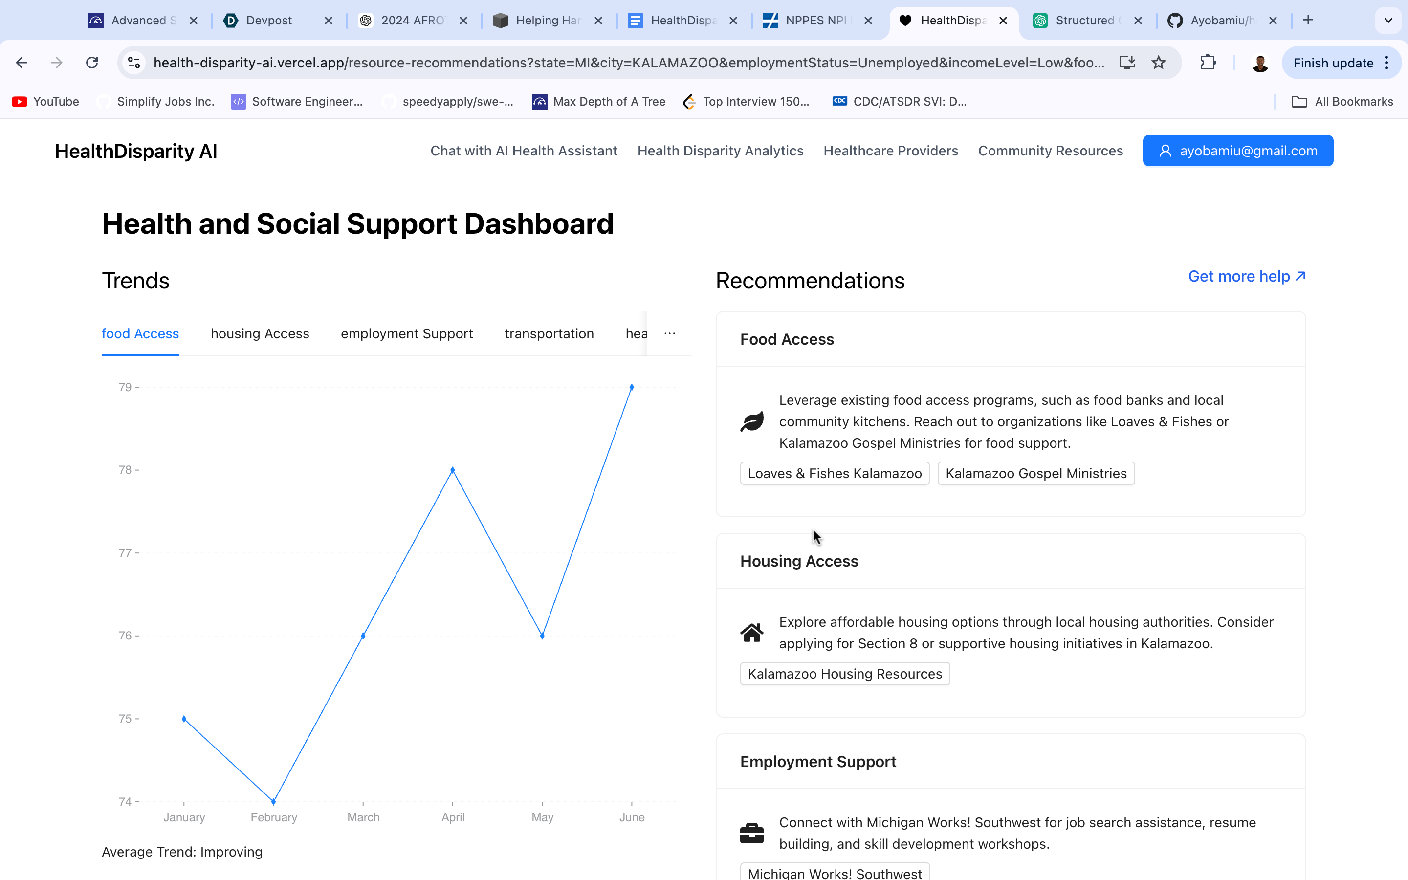This screenshot has width=1408, height=880.
Task: Select the employment Support trend tab
Action: (407, 333)
